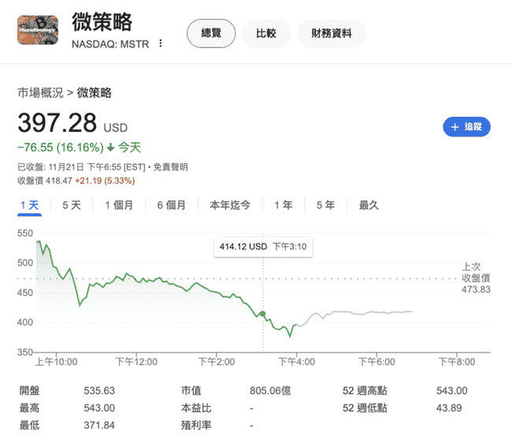Screen dimensions: 512x441
Task: Select the 5 年 chart range
Action: click(325, 205)
